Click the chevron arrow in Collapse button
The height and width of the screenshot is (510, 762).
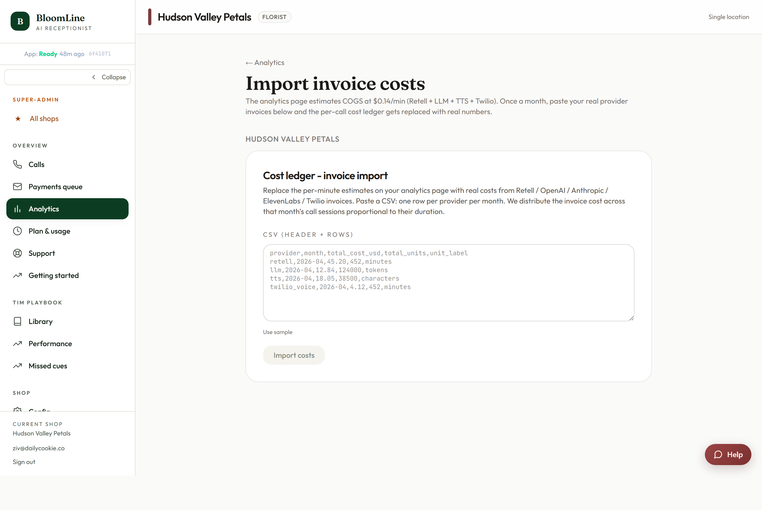(x=94, y=77)
